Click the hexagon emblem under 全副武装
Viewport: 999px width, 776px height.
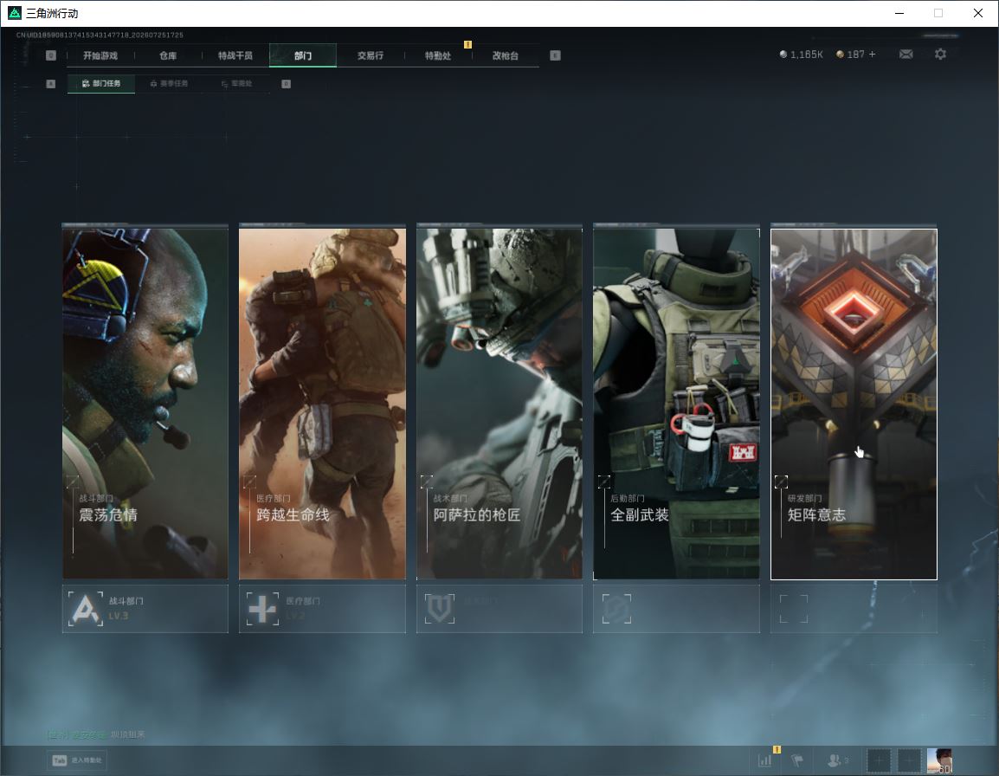(x=616, y=608)
